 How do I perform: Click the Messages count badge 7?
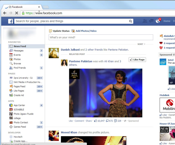(41, 51)
